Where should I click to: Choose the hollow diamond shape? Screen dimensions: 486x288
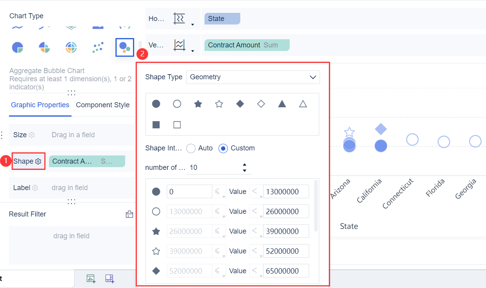point(261,104)
